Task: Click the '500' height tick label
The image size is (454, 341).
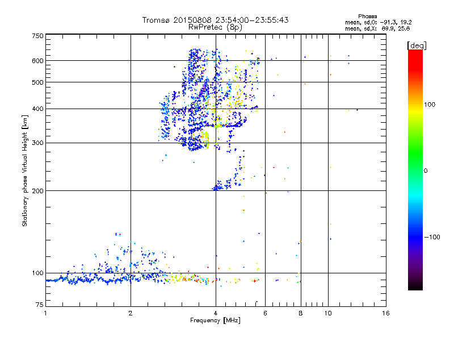Action: (38, 82)
